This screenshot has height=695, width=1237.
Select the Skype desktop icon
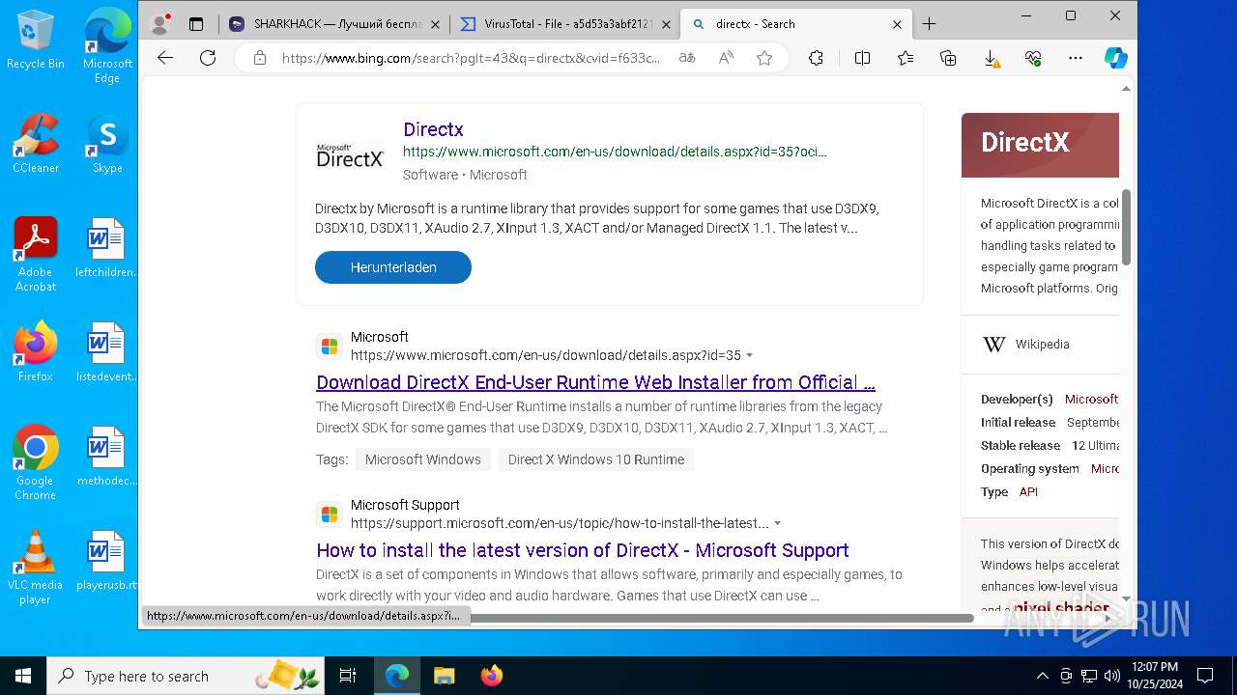(x=107, y=144)
